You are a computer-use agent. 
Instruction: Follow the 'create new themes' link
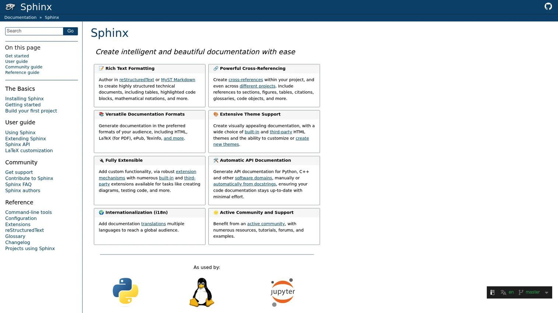[x=261, y=141]
